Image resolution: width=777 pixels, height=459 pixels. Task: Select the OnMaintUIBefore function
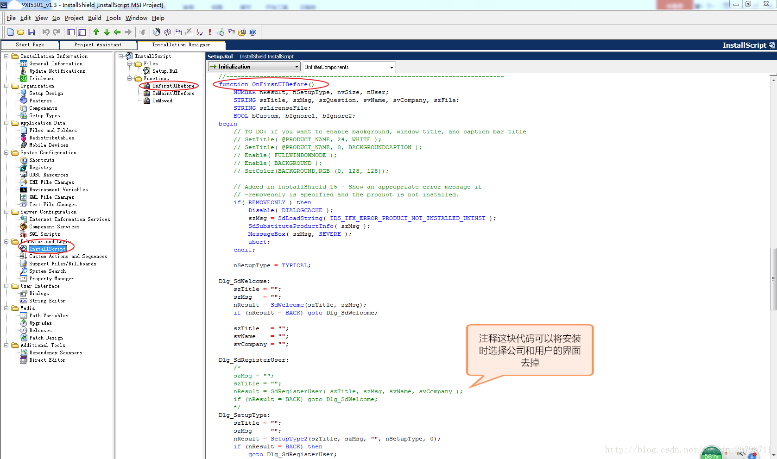pos(173,93)
